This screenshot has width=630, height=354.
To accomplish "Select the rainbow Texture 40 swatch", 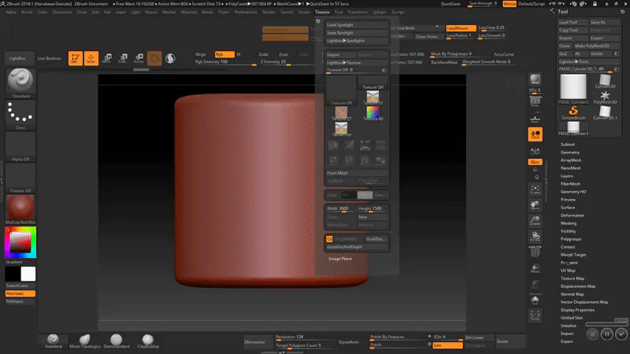I will 372,113.
